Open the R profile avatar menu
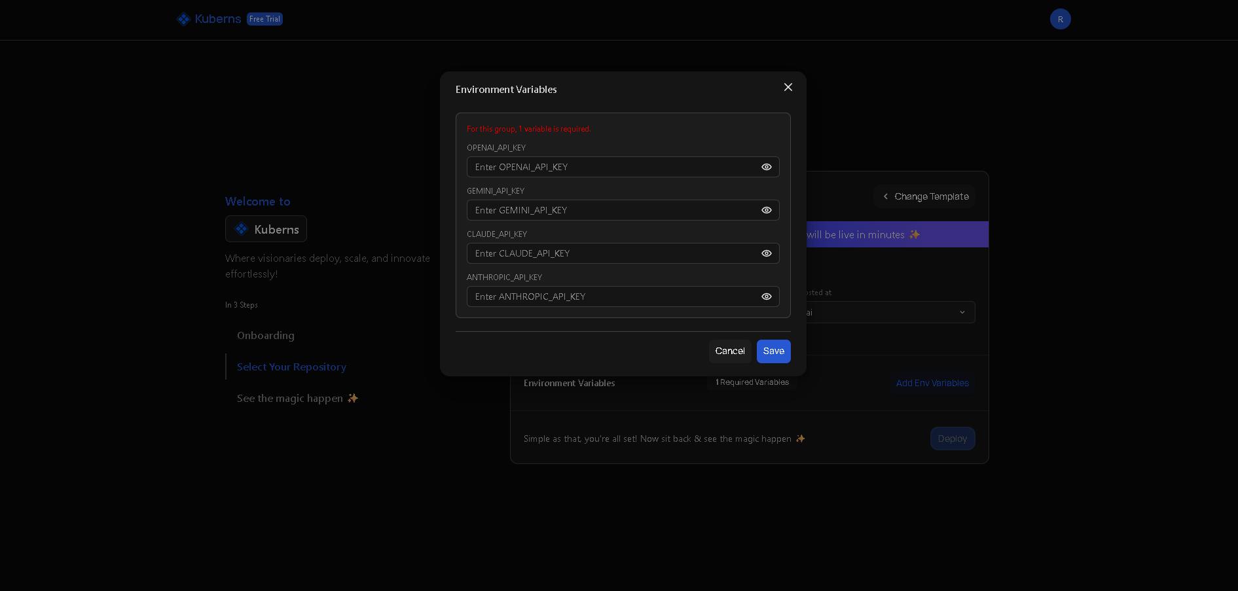This screenshot has width=1238, height=591. click(1060, 19)
